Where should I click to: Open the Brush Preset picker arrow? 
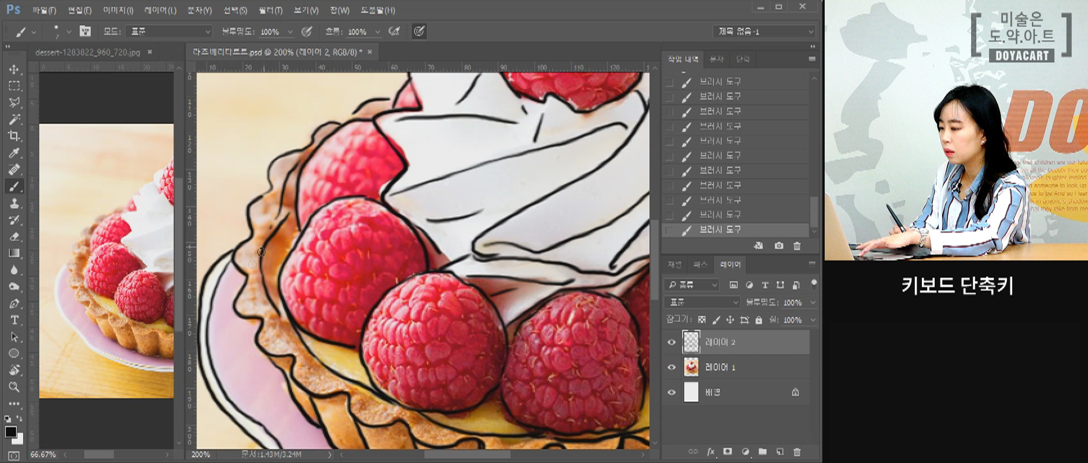pos(69,31)
